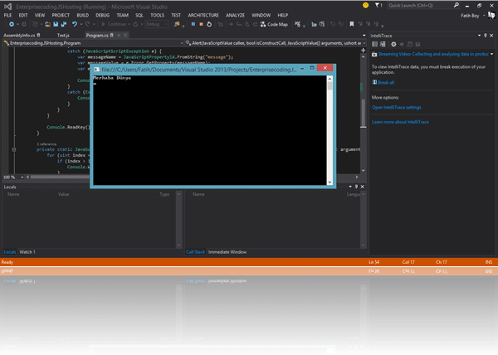Click the console window title bar icon
The height and width of the screenshot is (355, 498).
tap(96, 70)
